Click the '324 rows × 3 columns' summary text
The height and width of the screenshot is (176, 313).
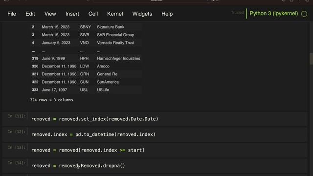51,100
